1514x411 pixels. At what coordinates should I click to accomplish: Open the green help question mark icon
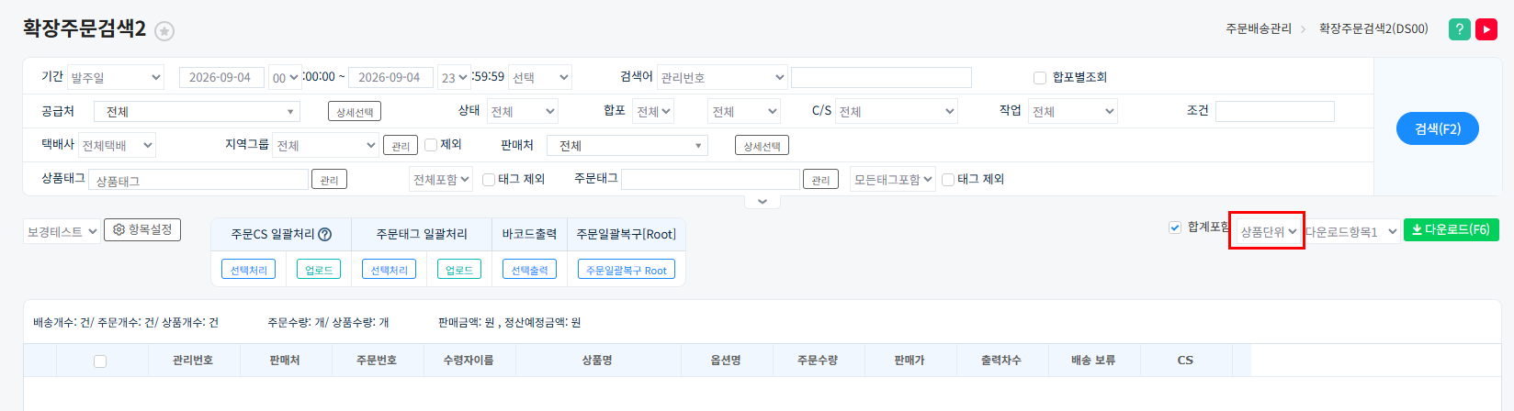tap(1459, 29)
